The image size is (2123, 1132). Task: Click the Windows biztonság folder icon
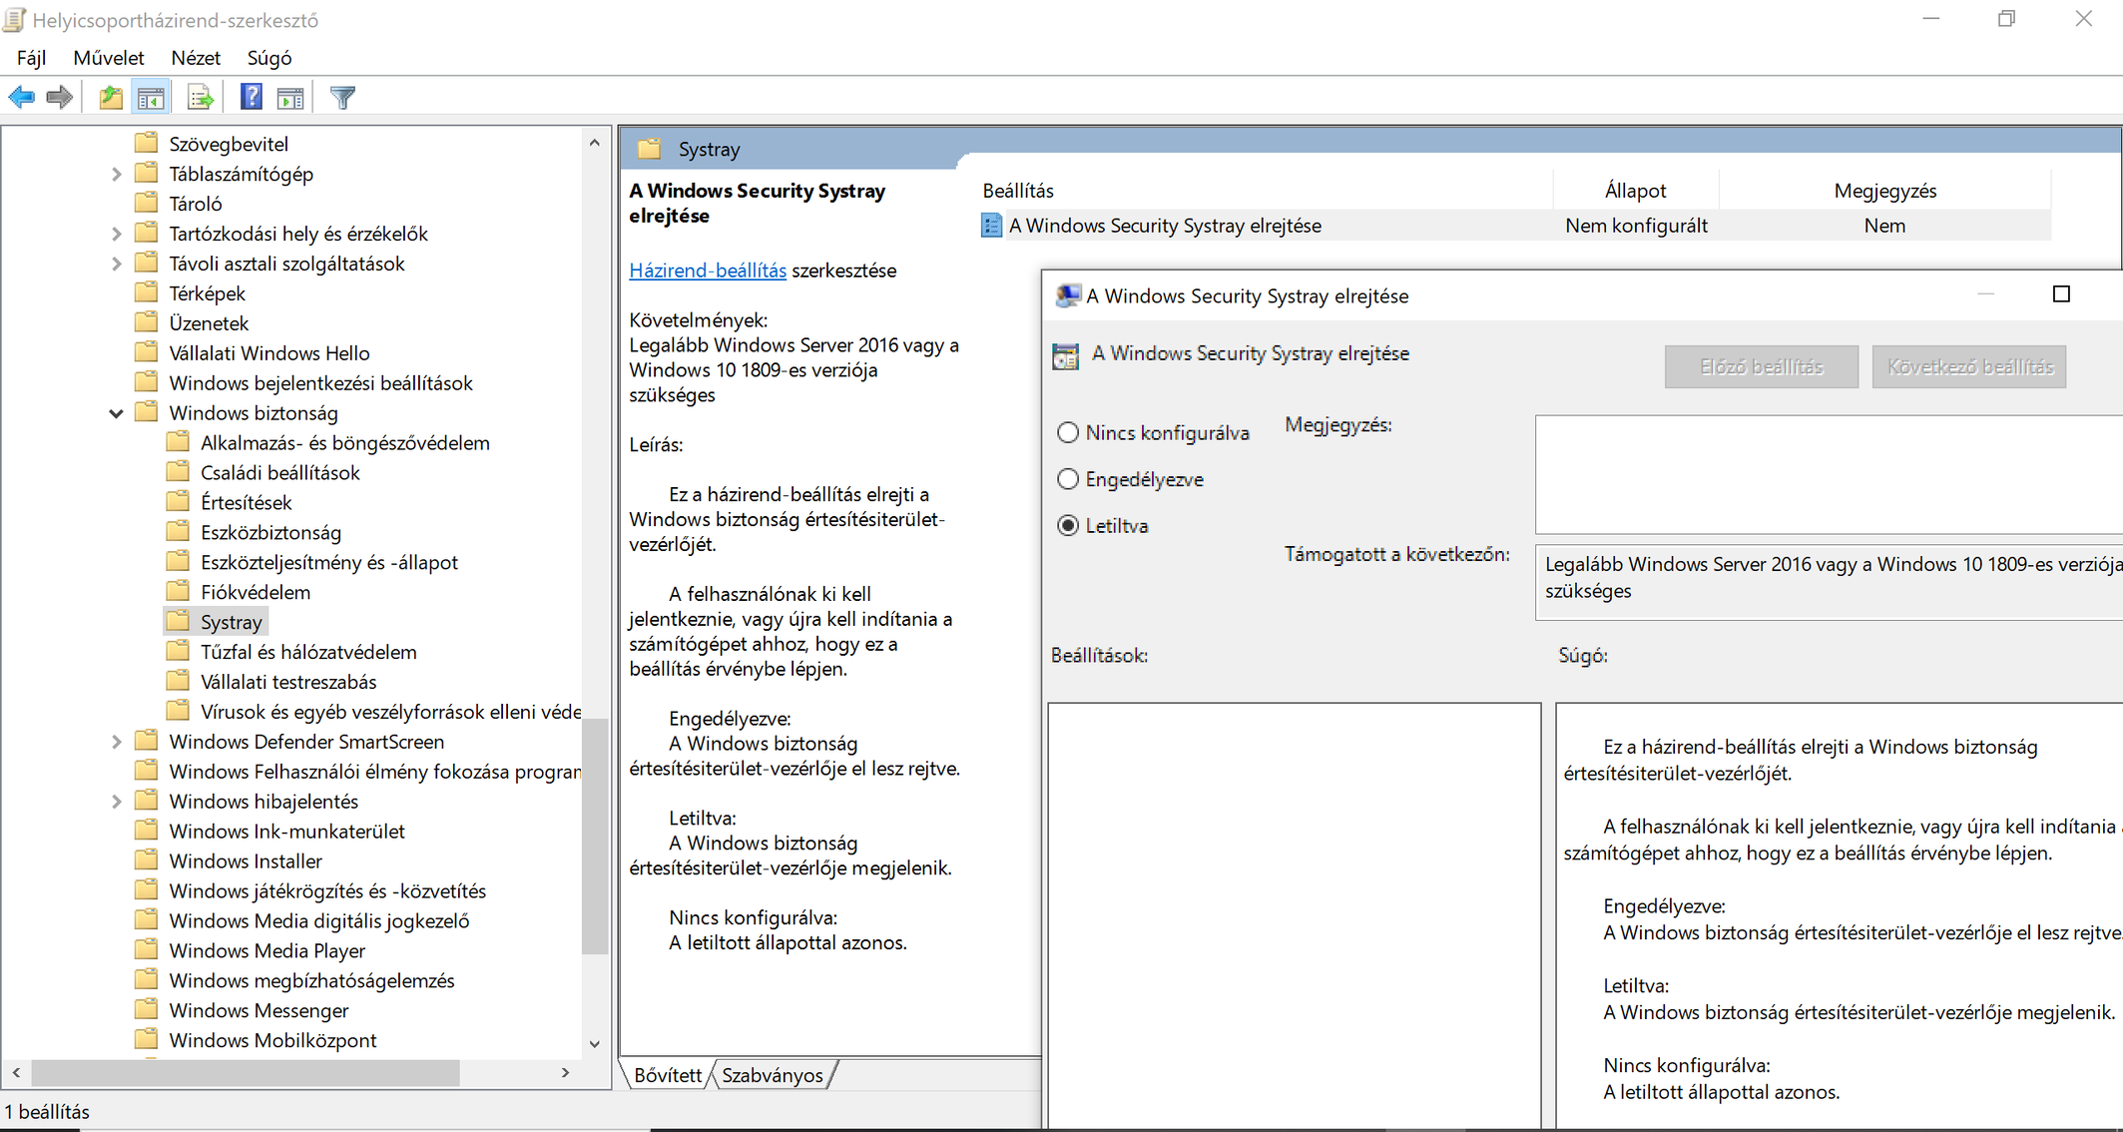coord(147,412)
